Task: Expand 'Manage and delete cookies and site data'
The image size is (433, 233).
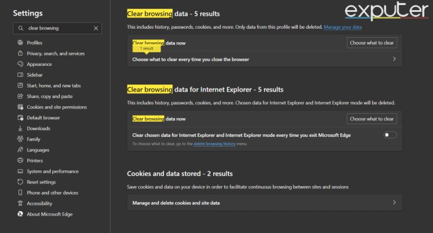Action: coord(394,203)
